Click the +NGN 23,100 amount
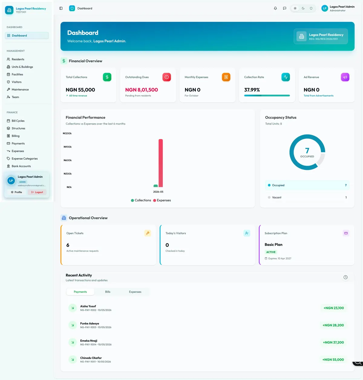 pos(334,308)
